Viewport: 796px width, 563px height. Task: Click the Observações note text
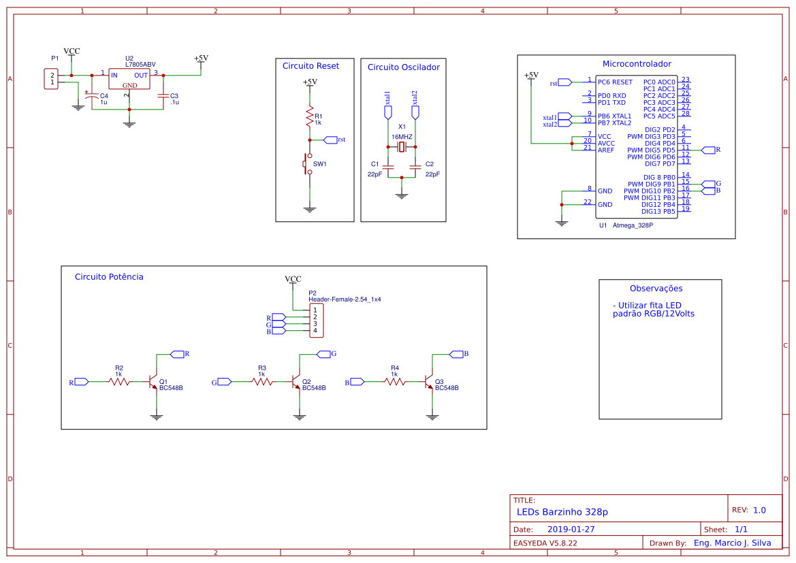point(654,310)
